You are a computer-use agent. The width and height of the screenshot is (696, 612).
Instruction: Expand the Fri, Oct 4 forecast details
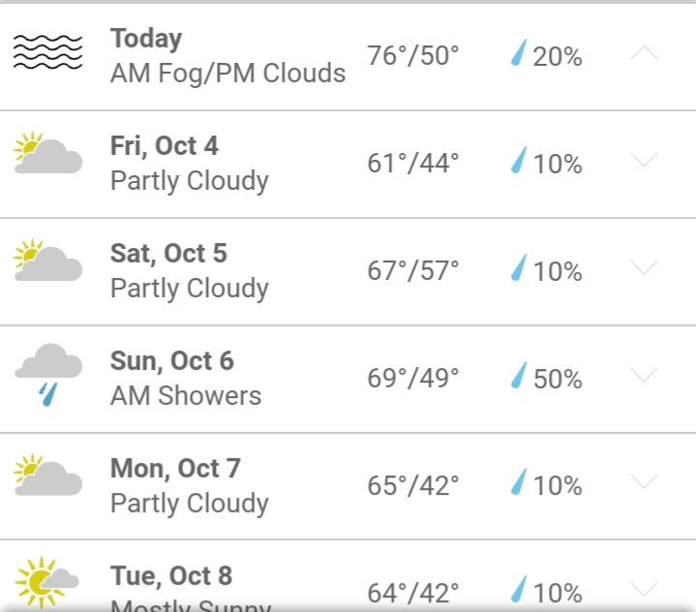644,160
